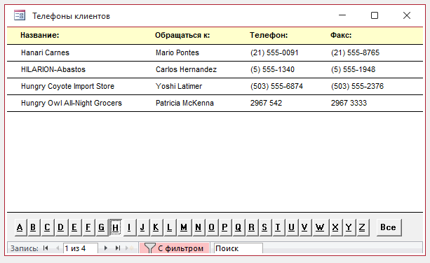Select phone 2967 542
This screenshot has width=430, height=263.
(x=266, y=103)
